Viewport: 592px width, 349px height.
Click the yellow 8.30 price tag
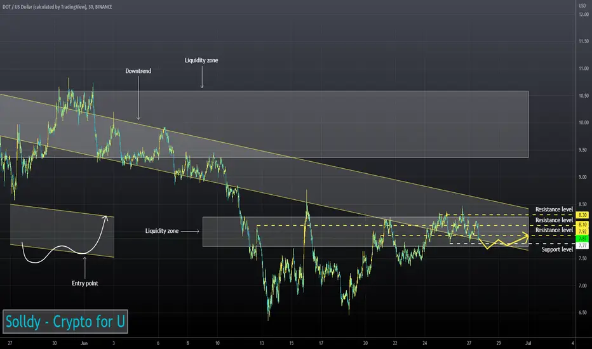click(582, 215)
